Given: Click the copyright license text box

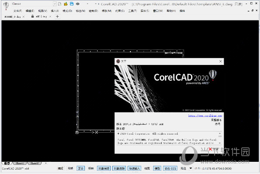Looking at the screenshot, I should [169, 138].
